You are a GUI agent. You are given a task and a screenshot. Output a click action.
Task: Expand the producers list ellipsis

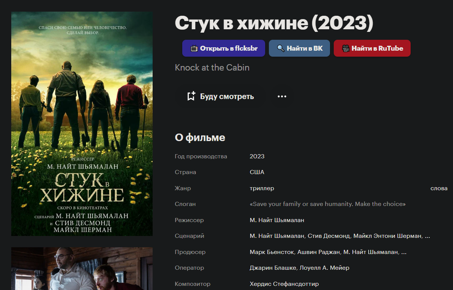(404, 252)
